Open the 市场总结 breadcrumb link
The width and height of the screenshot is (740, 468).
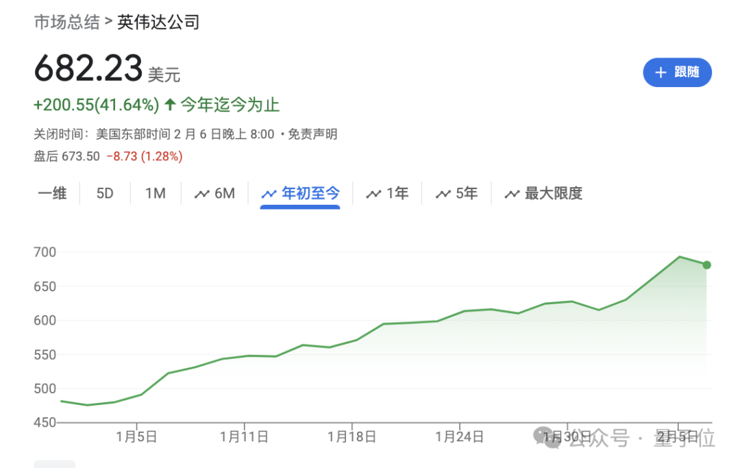(66, 22)
